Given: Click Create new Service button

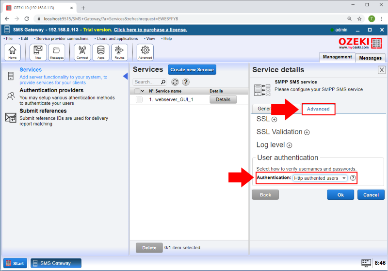Looking at the screenshot, I should click(192, 70).
